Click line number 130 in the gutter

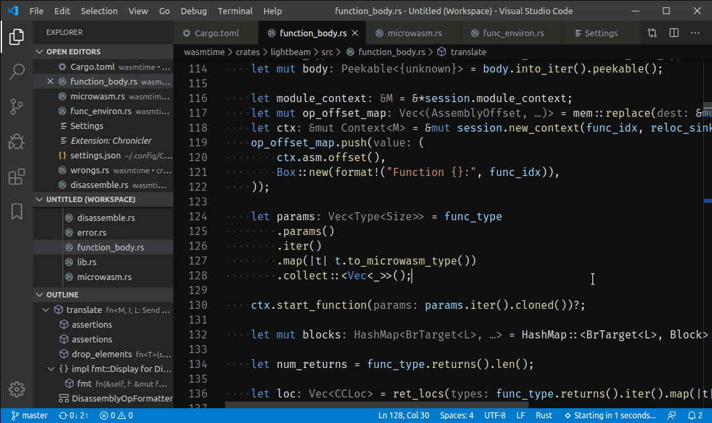tap(198, 305)
